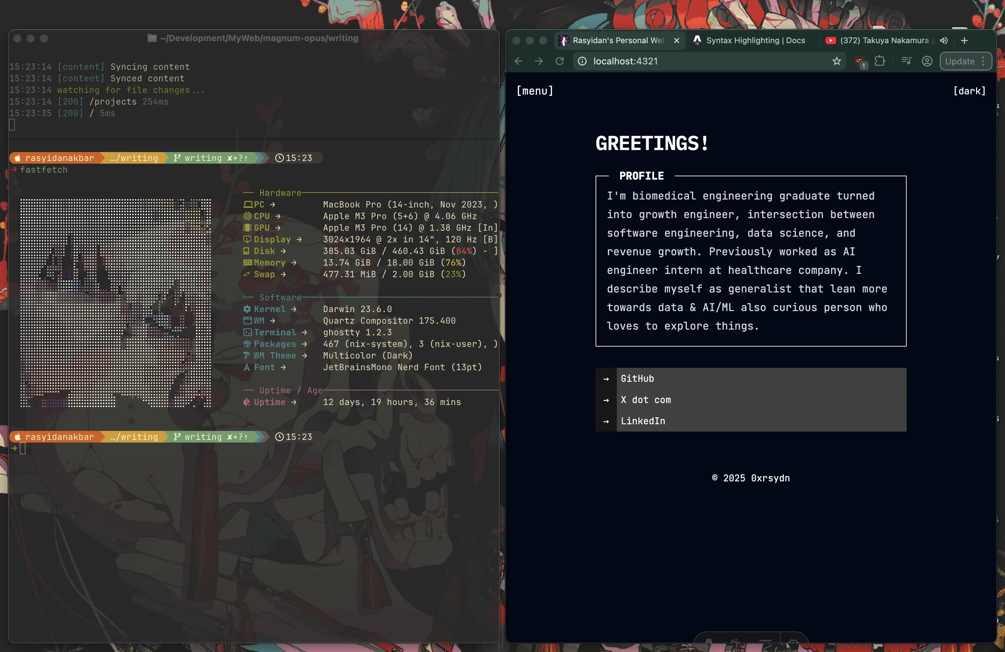Click the back navigation arrow
Image resolution: width=1005 pixels, height=652 pixels.
[518, 61]
